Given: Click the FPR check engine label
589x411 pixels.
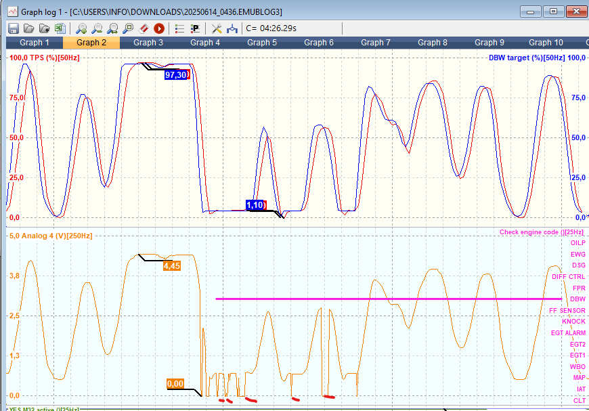Looking at the screenshot, I should [x=580, y=288].
